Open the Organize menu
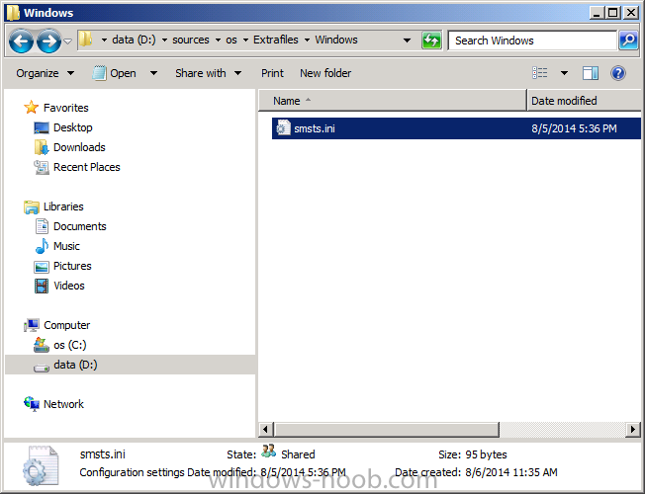The height and width of the screenshot is (494, 645). pos(45,73)
